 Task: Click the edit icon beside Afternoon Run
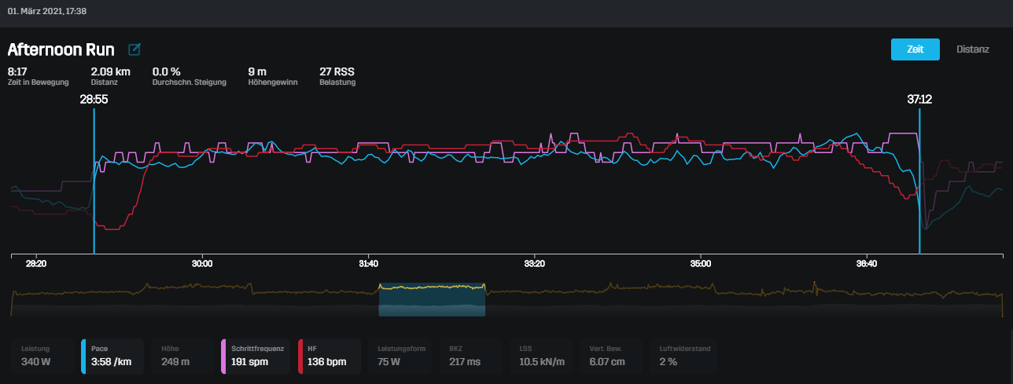click(134, 50)
